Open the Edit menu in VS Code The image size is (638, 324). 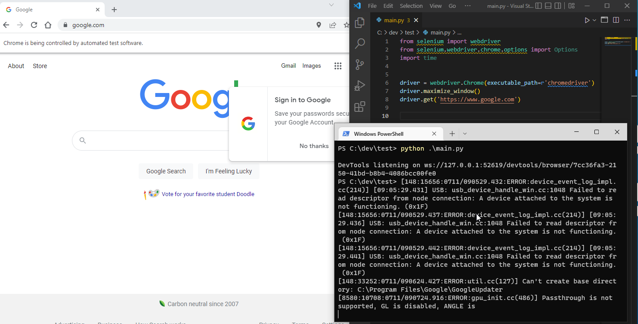(x=388, y=6)
